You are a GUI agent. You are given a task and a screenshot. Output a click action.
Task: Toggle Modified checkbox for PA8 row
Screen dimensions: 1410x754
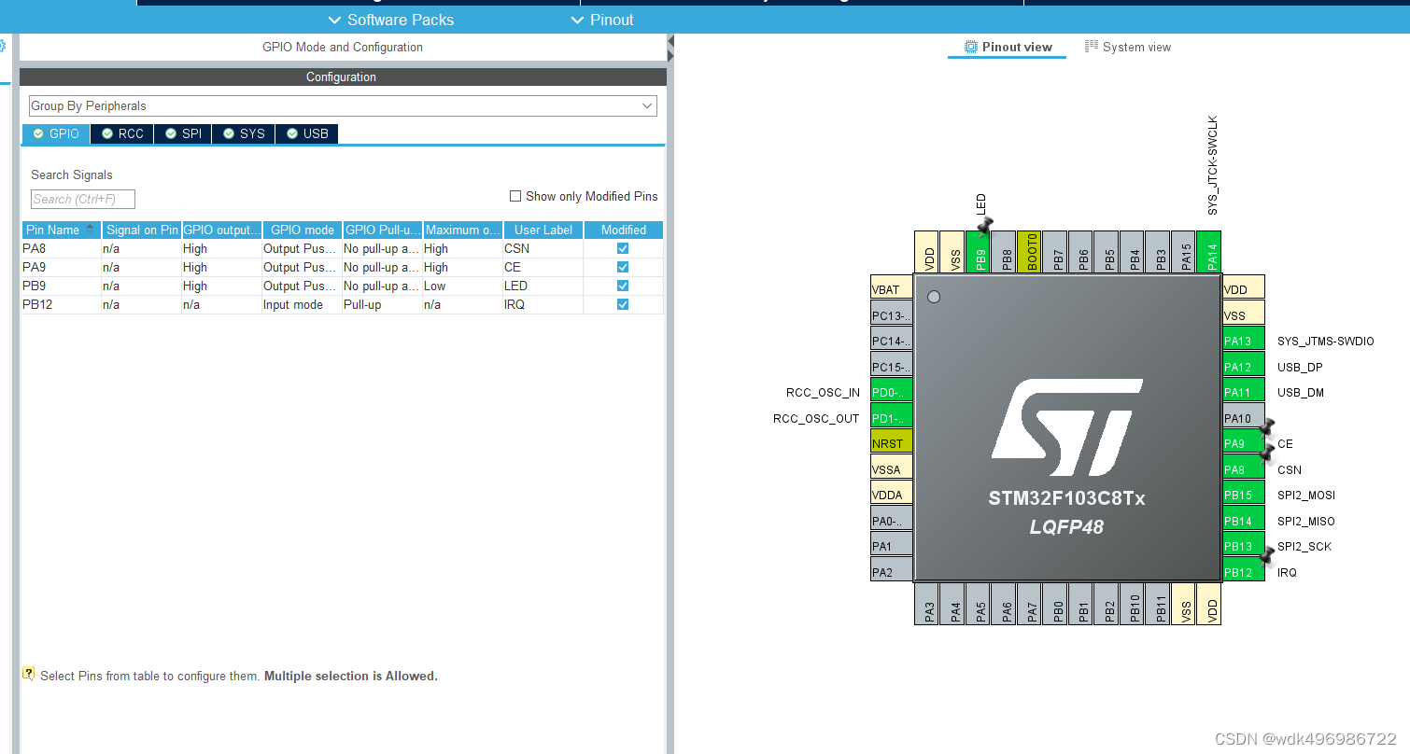click(x=623, y=248)
